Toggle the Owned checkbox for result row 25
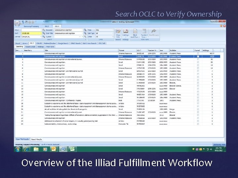 [x=198, y=124]
